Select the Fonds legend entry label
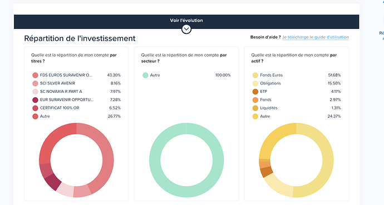The image size is (384, 205). click(265, 99)
